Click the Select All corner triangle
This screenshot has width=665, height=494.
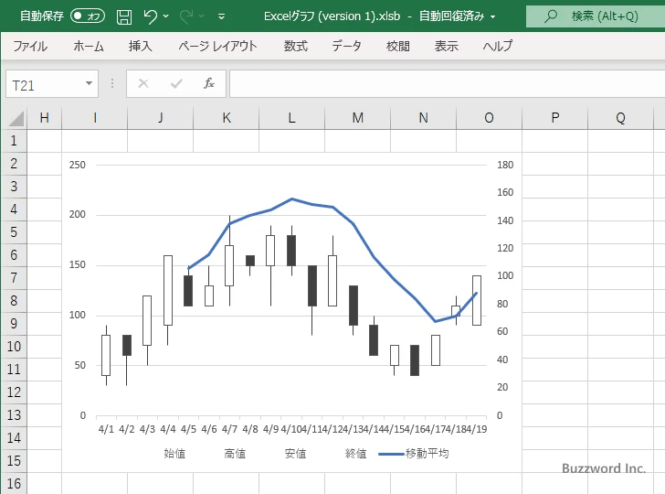click(16, 118)
